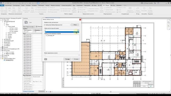171x96 pixels.
Task: Click the Отмена cancel button
Action: (x=76, y=59)
